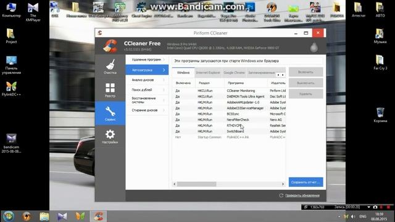Show hidden tray icons arrow
This screenshot has width=395, height=222.
click(x=339, y=216)
